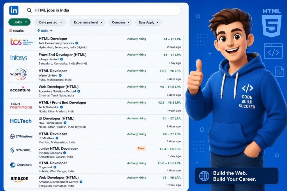This screenshot has width=287, height=191.
Task: Open the TCS HTML Developer job title
Action: (x=53, y=39)
